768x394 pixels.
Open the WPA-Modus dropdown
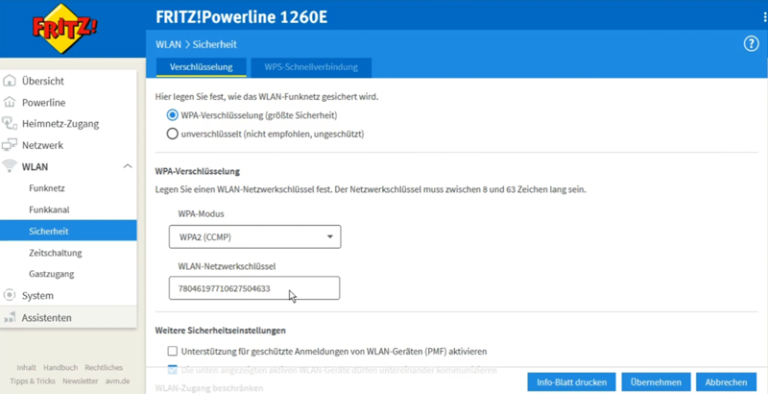pos(254,237)
